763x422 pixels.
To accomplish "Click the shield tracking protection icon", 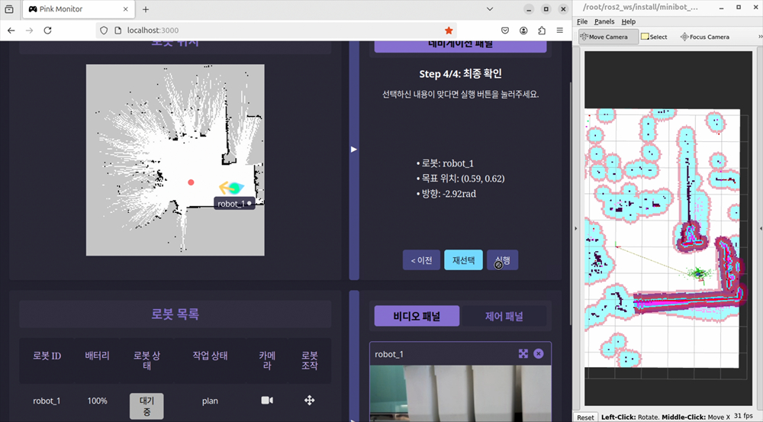I will point(104,31).
